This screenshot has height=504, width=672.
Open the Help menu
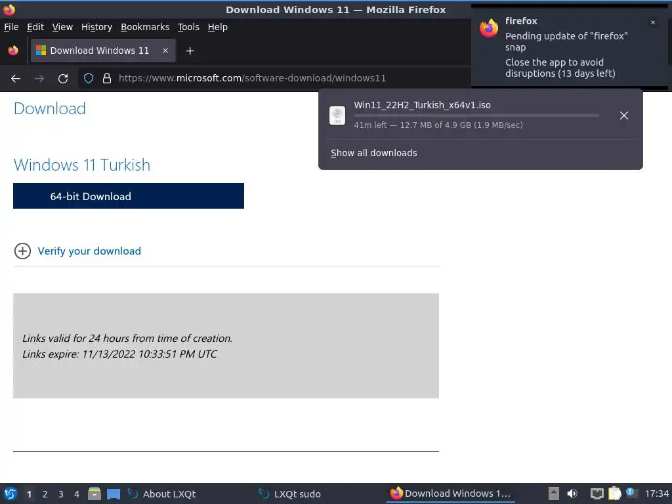coord(218,27)
